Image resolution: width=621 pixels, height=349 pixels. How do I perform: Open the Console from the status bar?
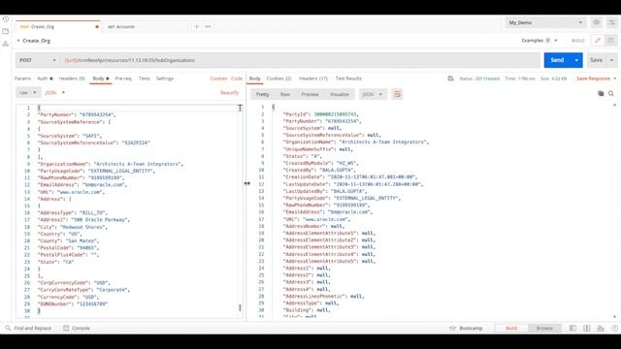[x=77, y=328]
